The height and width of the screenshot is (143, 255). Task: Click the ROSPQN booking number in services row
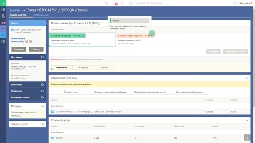click(x=209, y=112)
